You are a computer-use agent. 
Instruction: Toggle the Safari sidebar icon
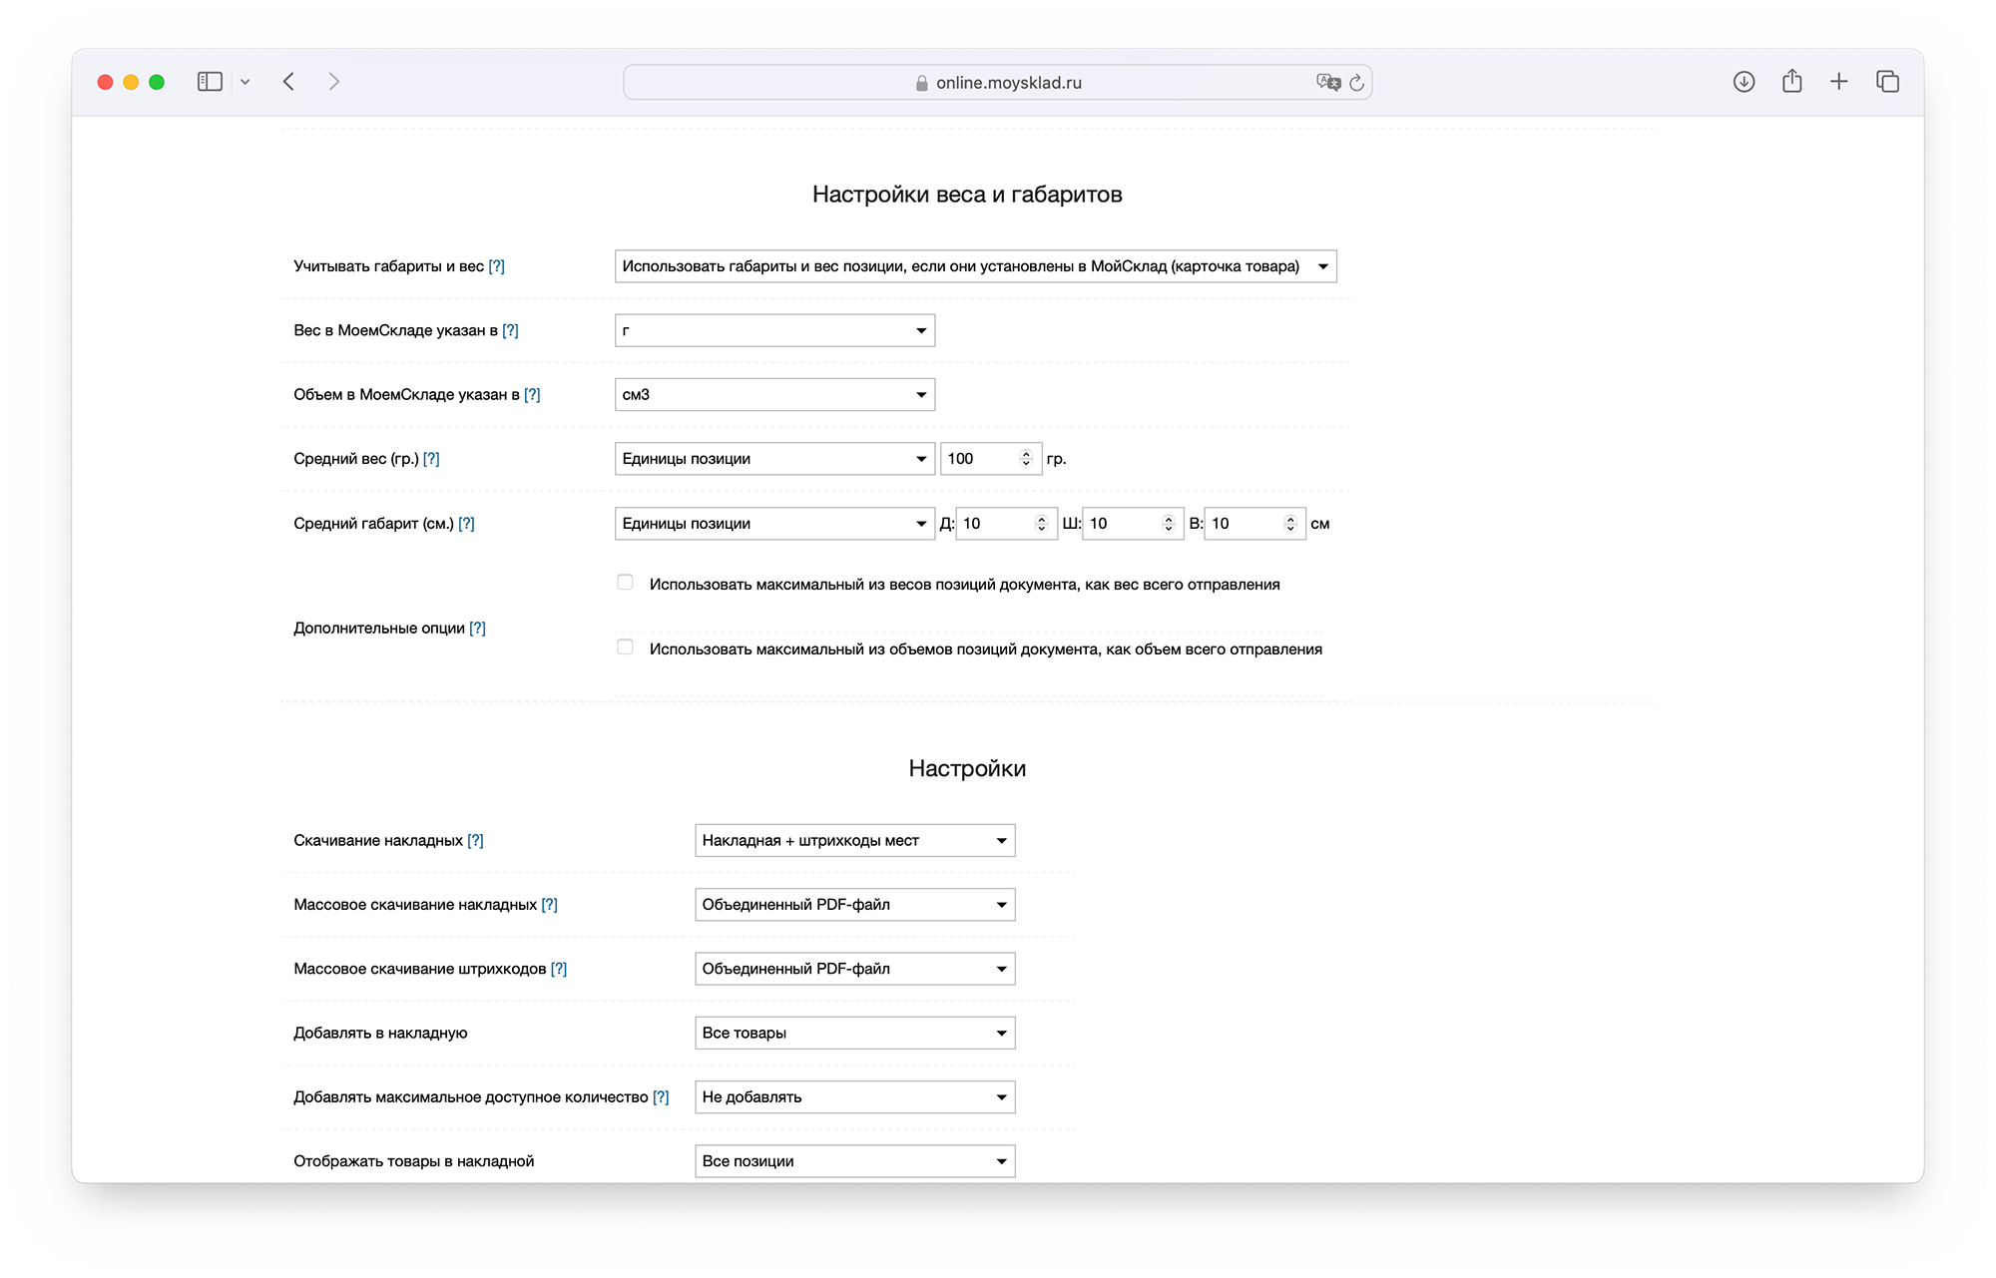210,82
